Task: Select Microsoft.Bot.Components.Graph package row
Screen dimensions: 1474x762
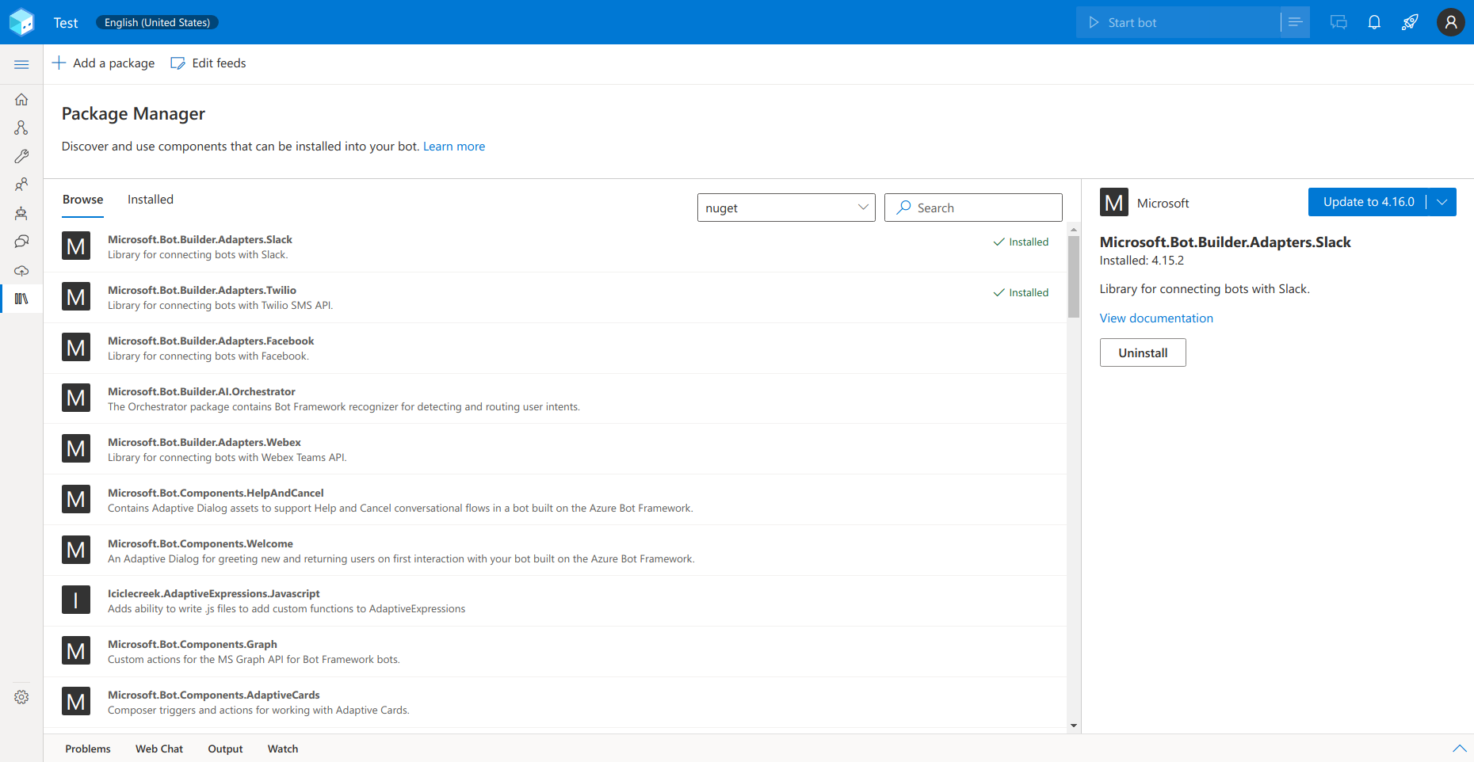Action: click(x=555, y=652)
